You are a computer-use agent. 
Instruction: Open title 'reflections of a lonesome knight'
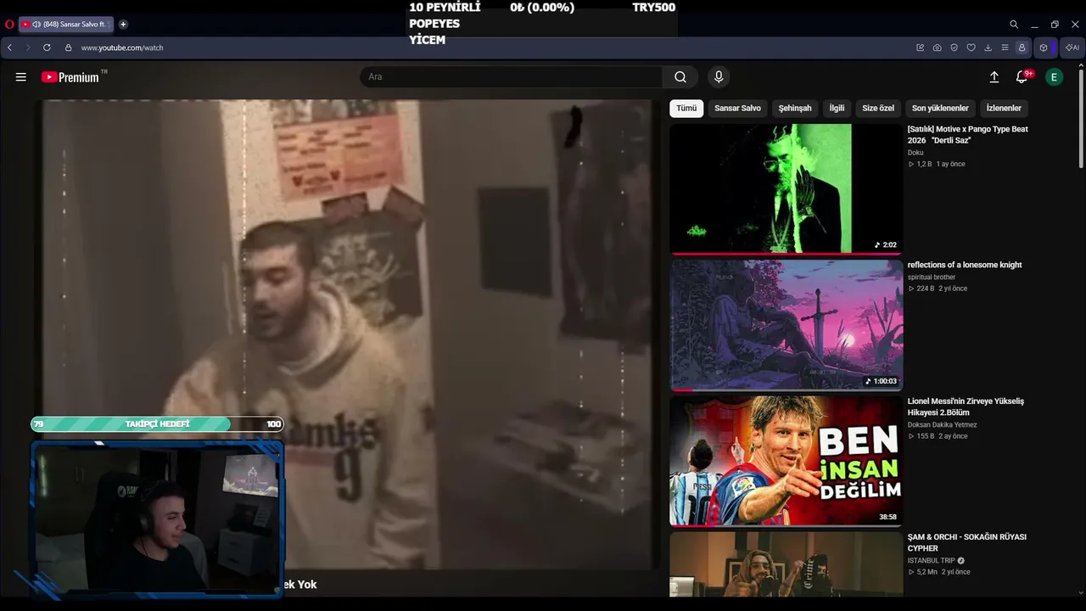pyautogui.click(x=965, y=265)
